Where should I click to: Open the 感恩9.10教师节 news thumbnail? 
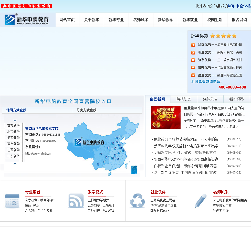click(166, 117)
